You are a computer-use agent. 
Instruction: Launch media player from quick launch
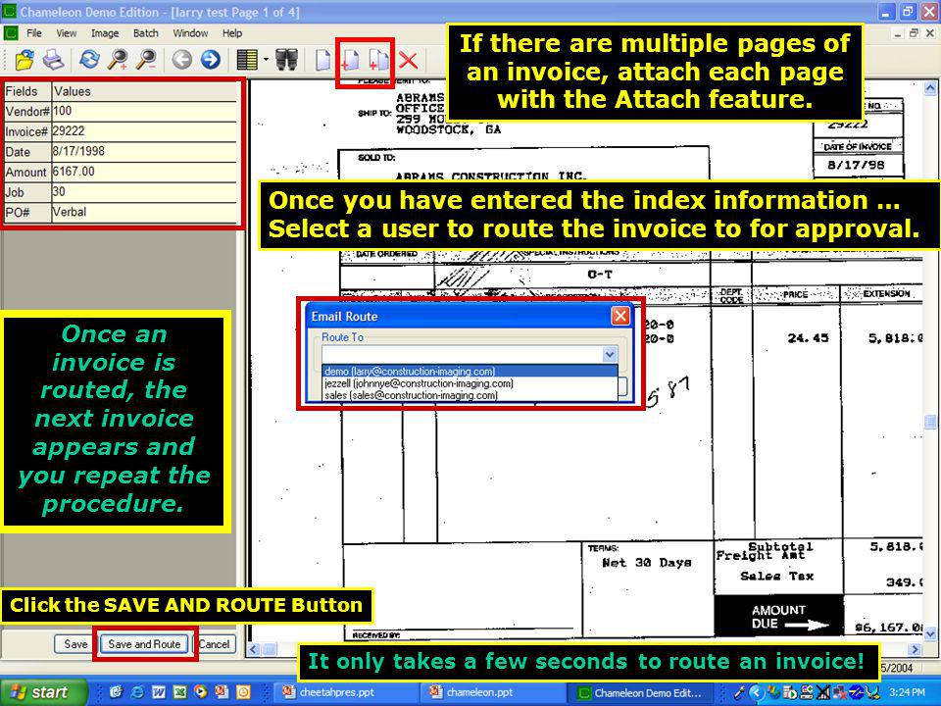200,692
